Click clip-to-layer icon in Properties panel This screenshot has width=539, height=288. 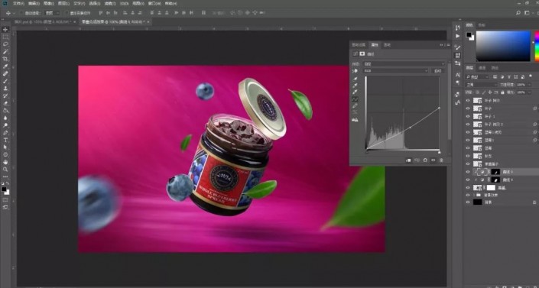[408, 160]
